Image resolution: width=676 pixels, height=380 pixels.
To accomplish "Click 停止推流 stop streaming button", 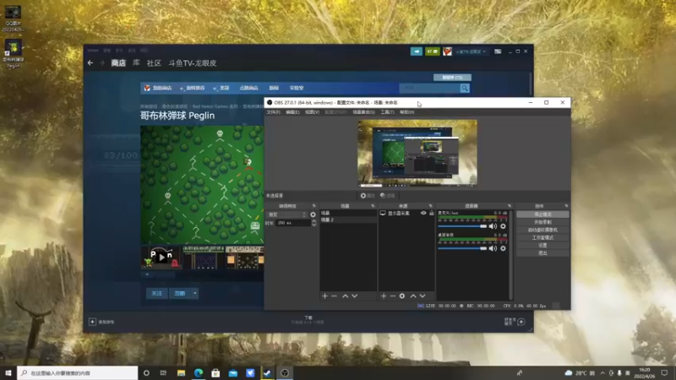I will coord(542,214).
